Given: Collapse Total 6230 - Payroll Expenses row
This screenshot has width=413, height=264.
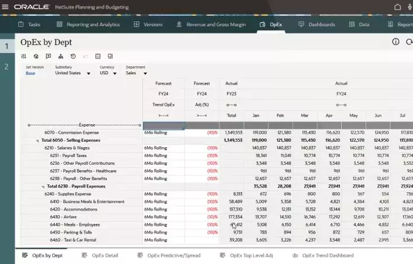Looking at the screenshot, I should point(43,187).
